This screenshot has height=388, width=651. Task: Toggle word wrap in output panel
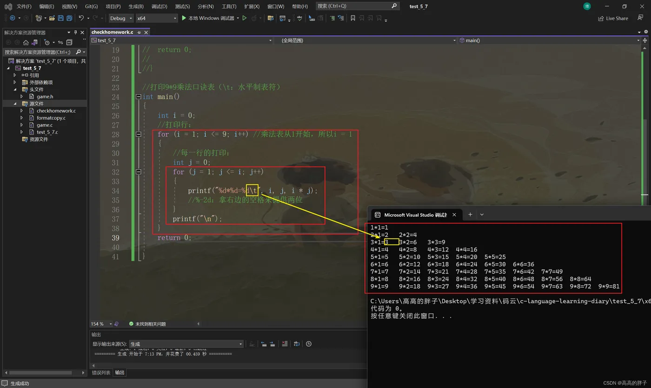[297, 344]
